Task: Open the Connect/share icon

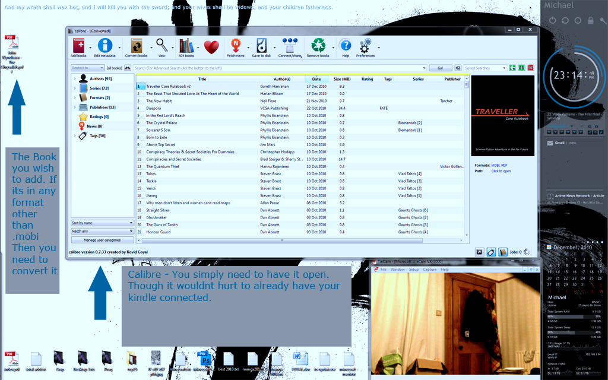Action: pyautogui.click(x=290, y=46)
